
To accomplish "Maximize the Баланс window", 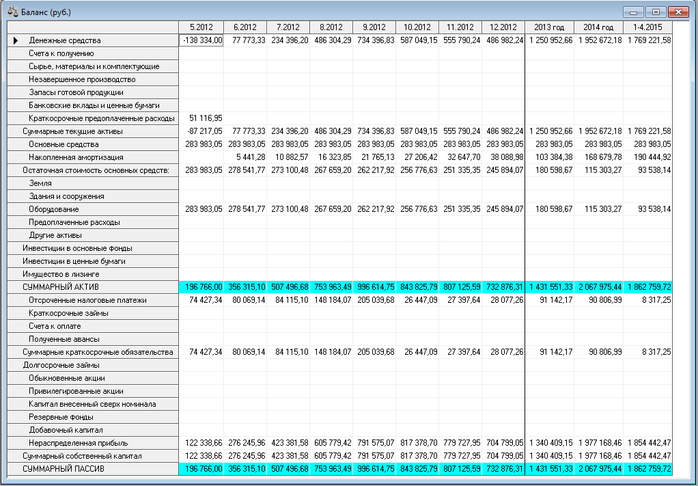I will tap(656, 12).
